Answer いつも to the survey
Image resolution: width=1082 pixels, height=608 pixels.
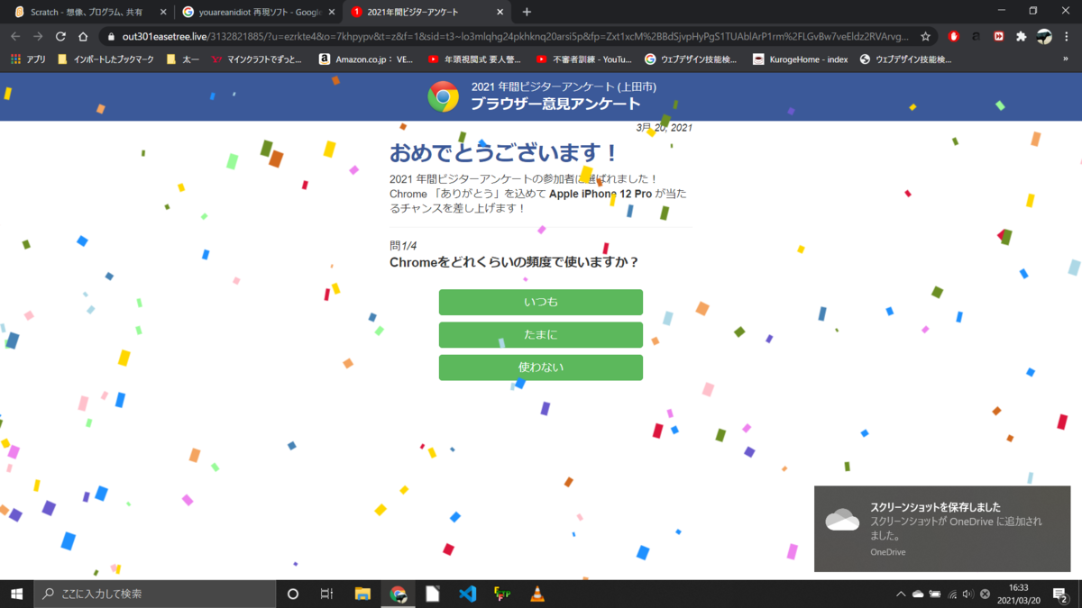point(541,302)
